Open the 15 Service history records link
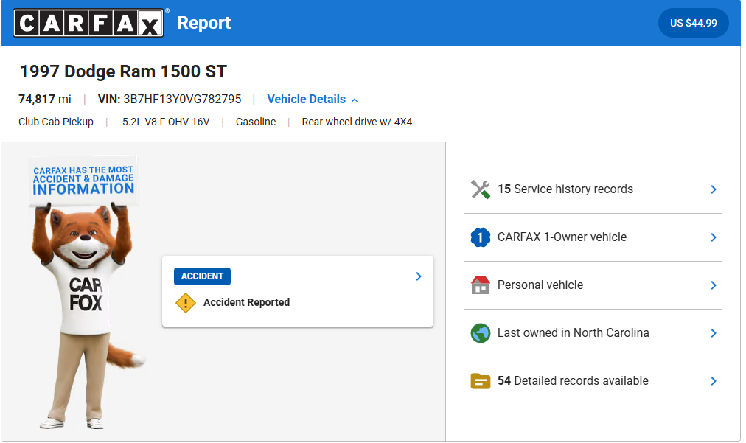Image resolution: width=746 pixels, height=443 pixels. pos(565,189)
